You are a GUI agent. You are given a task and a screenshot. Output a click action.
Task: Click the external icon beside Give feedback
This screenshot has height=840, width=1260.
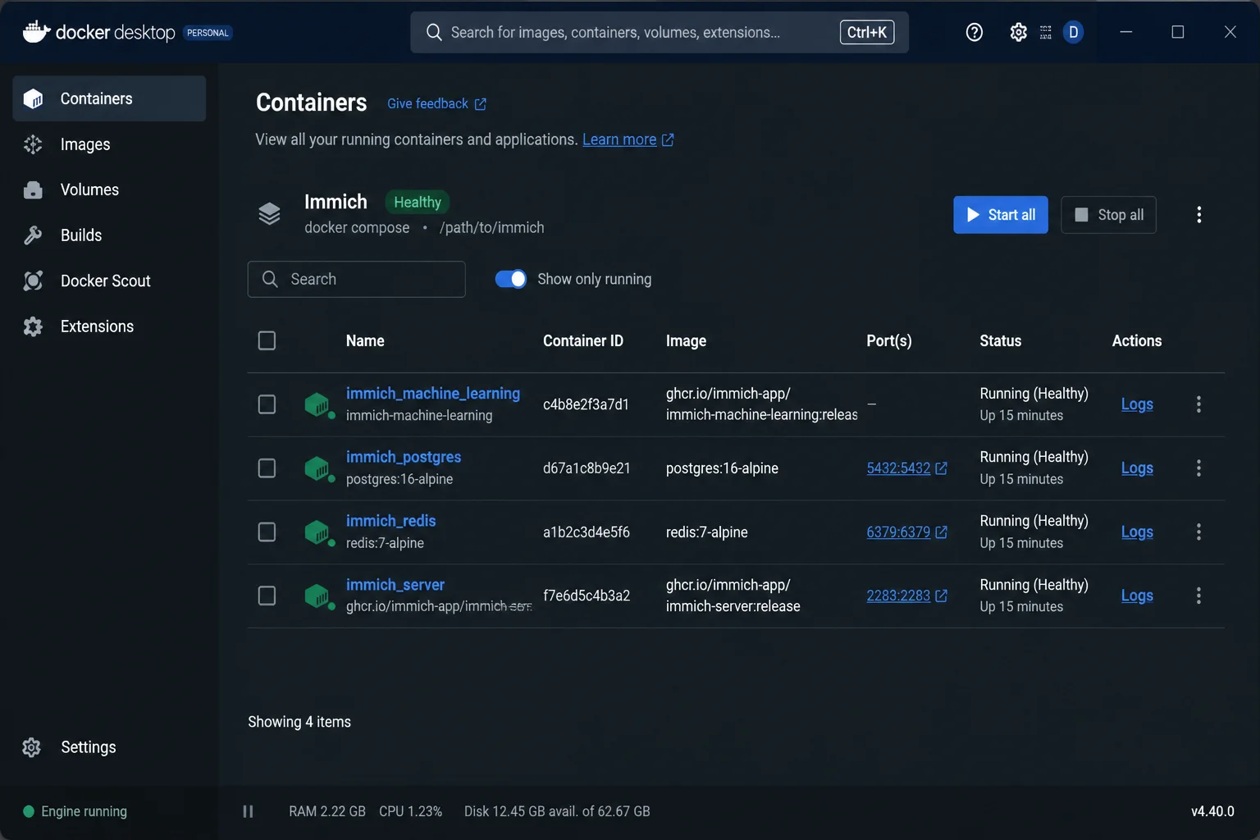coord(481,104)
